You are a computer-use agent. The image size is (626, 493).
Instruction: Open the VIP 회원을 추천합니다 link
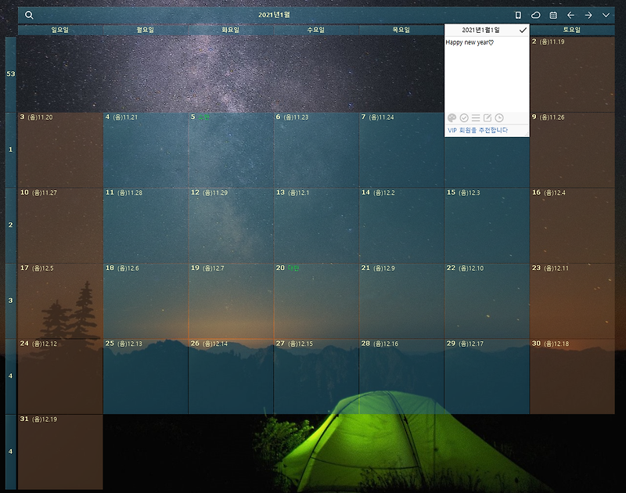pos(477,130)
